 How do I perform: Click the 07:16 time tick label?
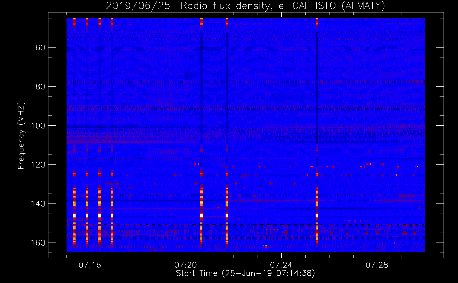point(90,265)
